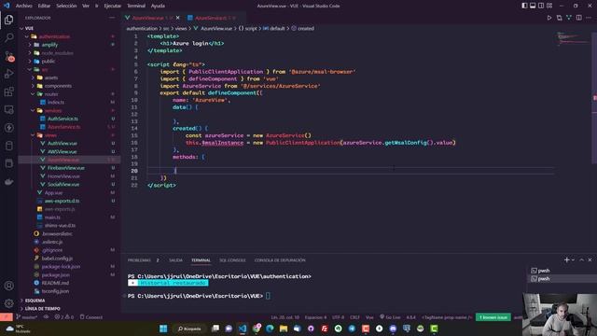Click Connect in the status bar
The width and height of the screenshot is (597, 336).
(x=91, y=317)
